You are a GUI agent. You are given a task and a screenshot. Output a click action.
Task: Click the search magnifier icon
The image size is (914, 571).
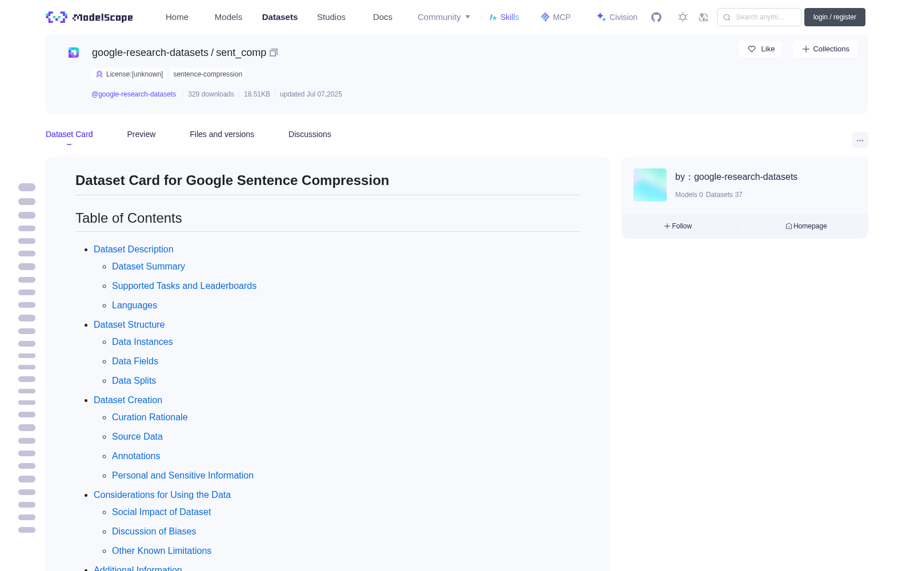point(727,17)
